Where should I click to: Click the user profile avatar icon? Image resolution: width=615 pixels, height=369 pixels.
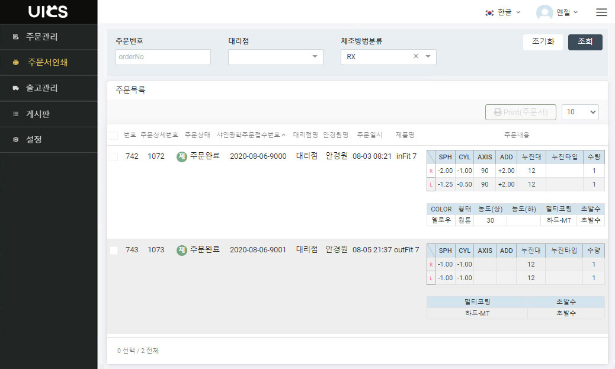coord(543,12)
